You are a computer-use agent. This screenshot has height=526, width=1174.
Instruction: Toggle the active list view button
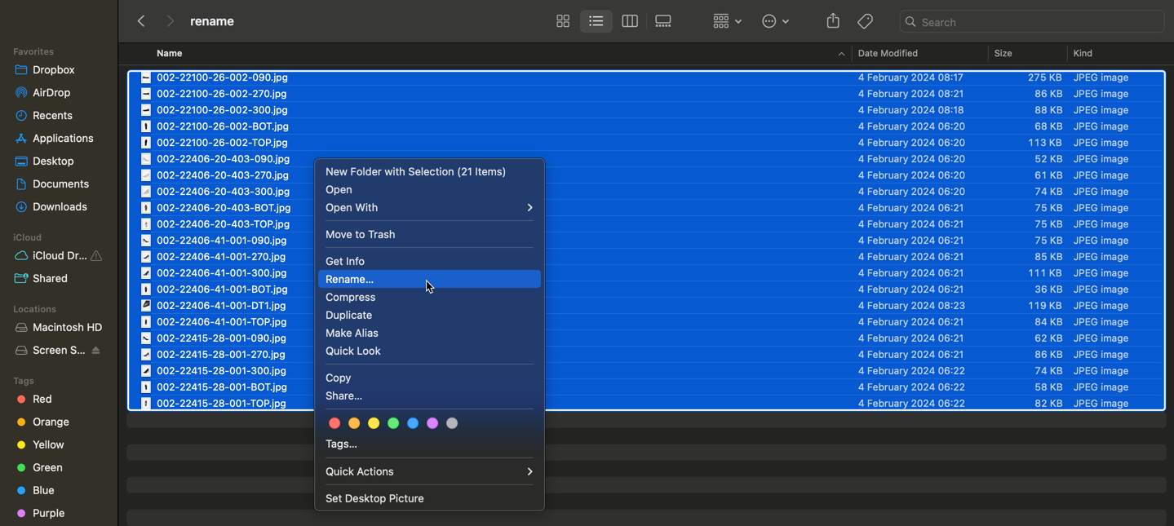tap(596, 21)
